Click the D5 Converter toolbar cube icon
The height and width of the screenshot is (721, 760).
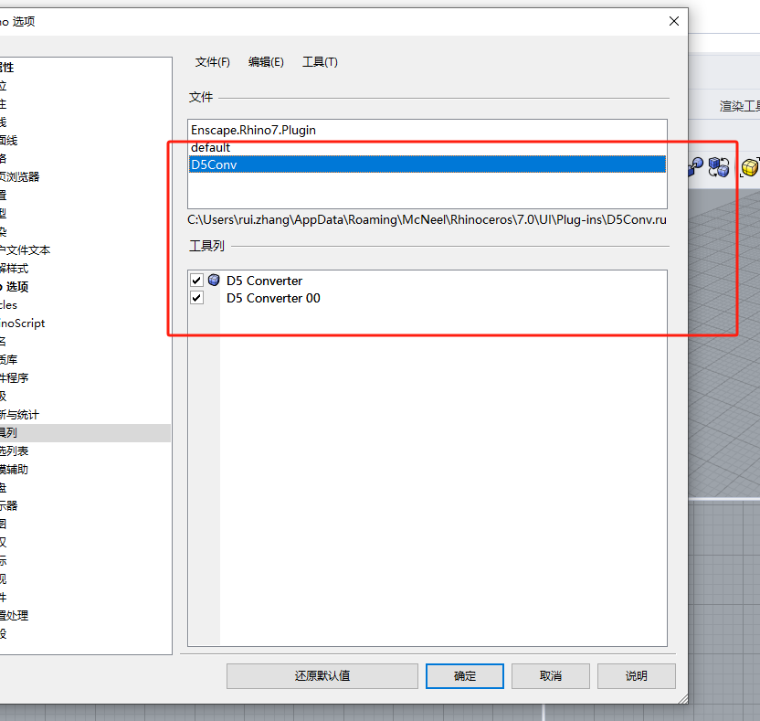pos(214,280)
